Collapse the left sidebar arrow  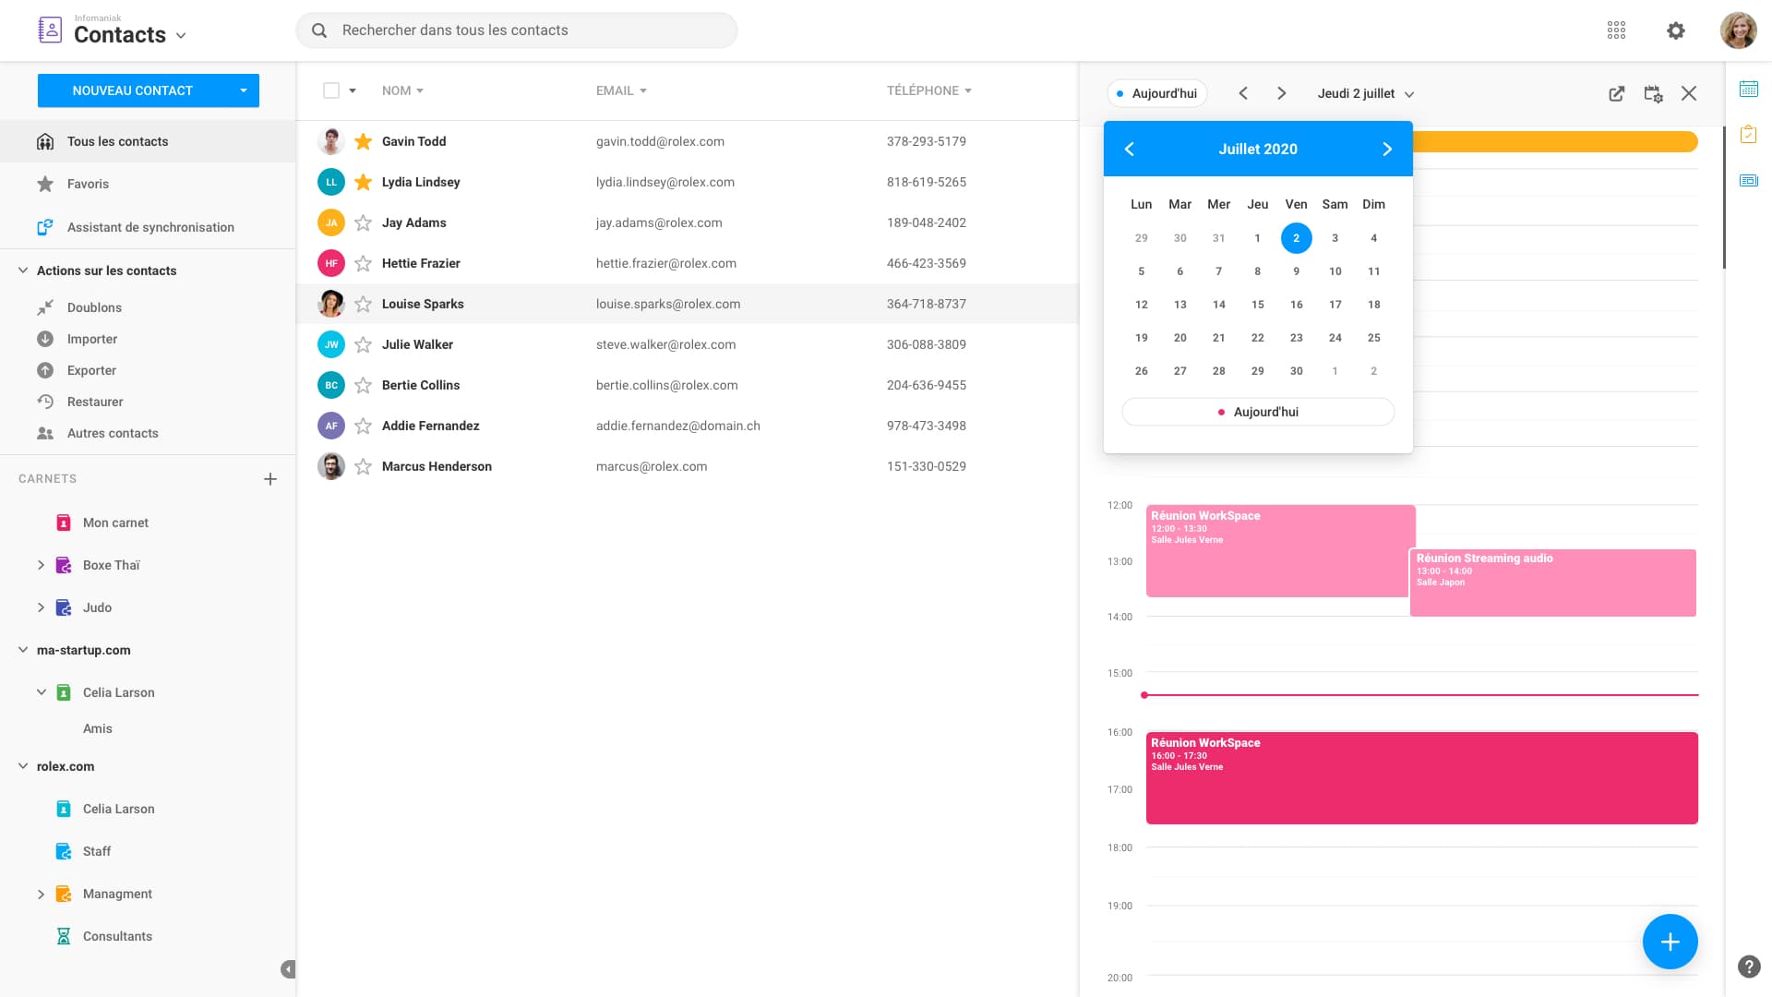coord(288,969)
